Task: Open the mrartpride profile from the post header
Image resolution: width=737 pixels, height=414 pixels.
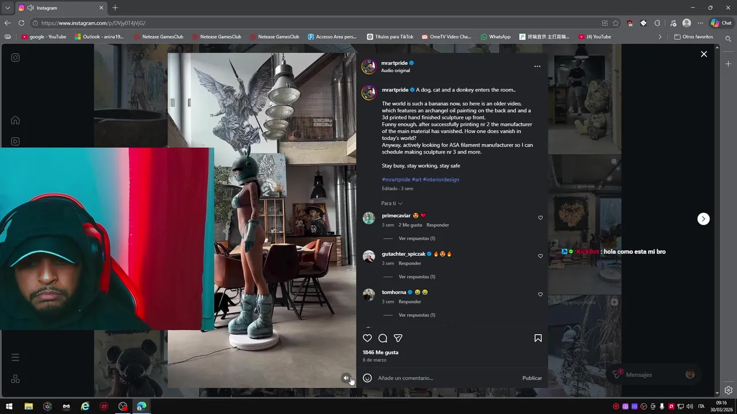Action: point(394,63)
